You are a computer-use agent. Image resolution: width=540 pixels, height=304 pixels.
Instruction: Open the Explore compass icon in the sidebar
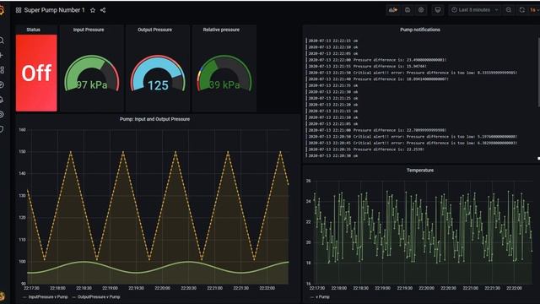tap(2, 84)
